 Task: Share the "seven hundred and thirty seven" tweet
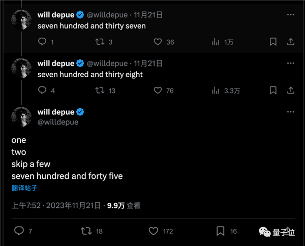click(291, 42)
